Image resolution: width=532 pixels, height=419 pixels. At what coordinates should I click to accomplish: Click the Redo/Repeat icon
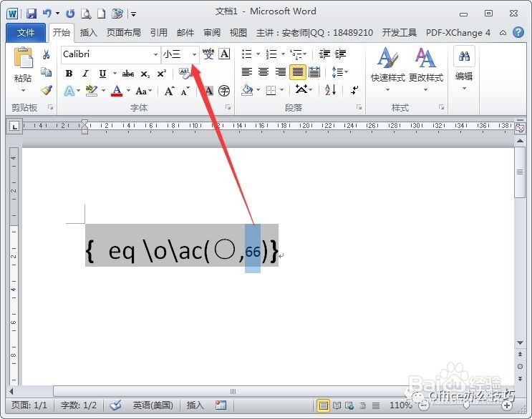click(70, 14)
